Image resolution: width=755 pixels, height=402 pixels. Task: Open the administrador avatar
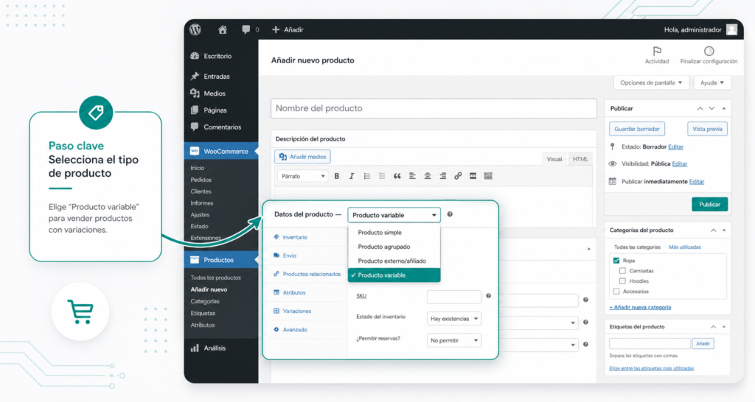click(x=732, y=29)
